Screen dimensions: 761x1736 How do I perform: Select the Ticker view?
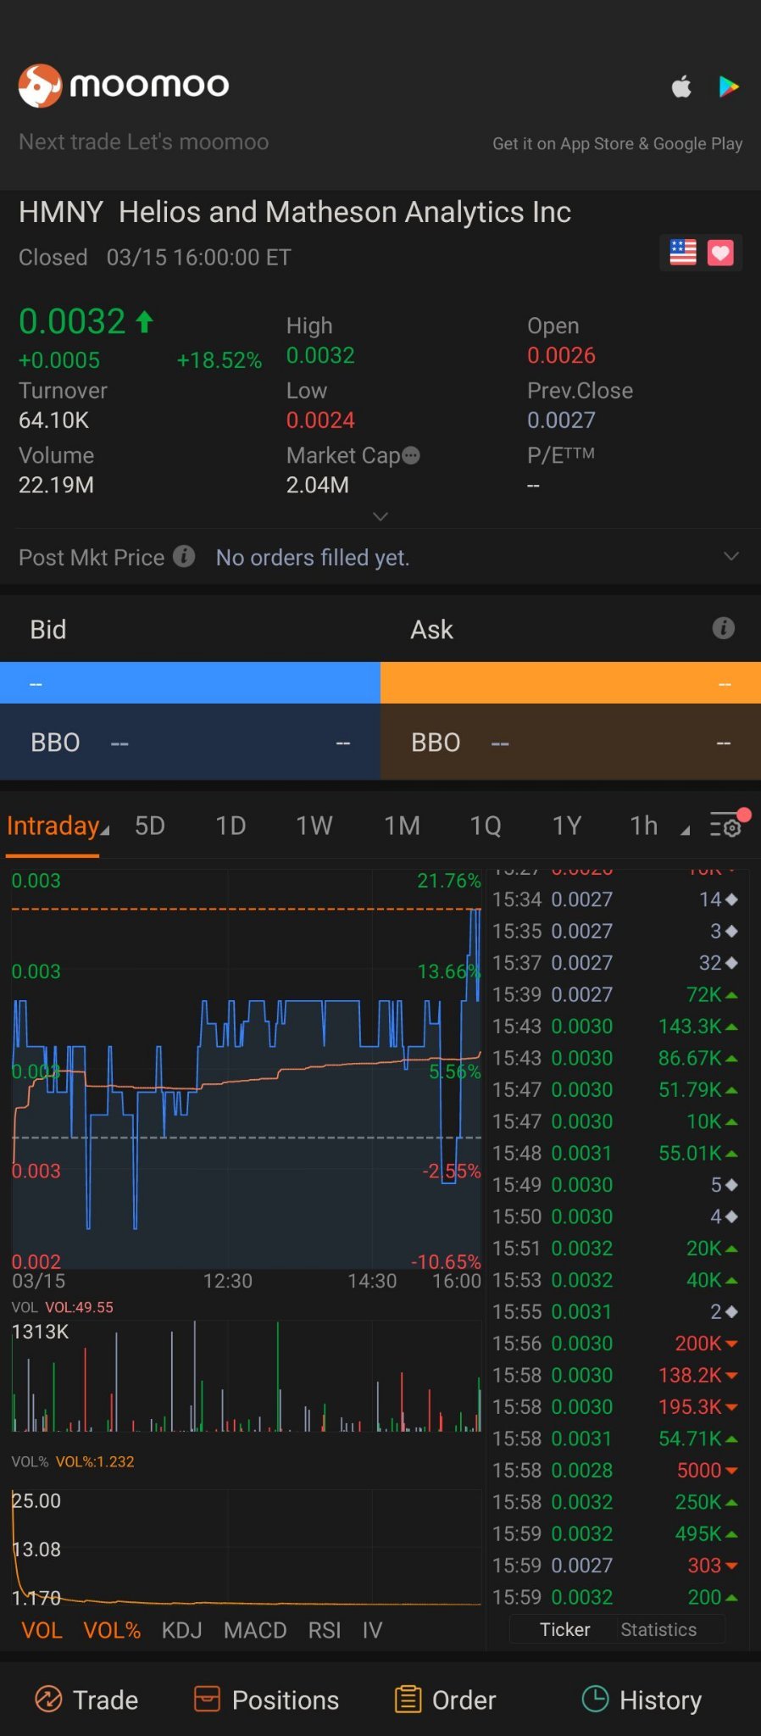[565, 1629]
